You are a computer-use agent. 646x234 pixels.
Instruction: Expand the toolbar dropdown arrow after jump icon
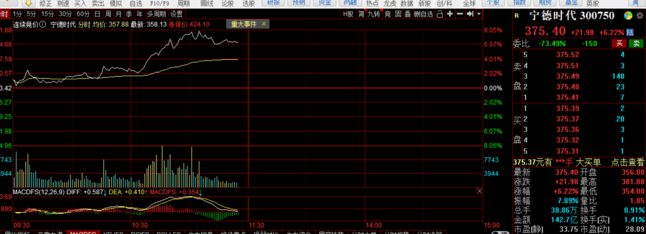click(479, 14)
